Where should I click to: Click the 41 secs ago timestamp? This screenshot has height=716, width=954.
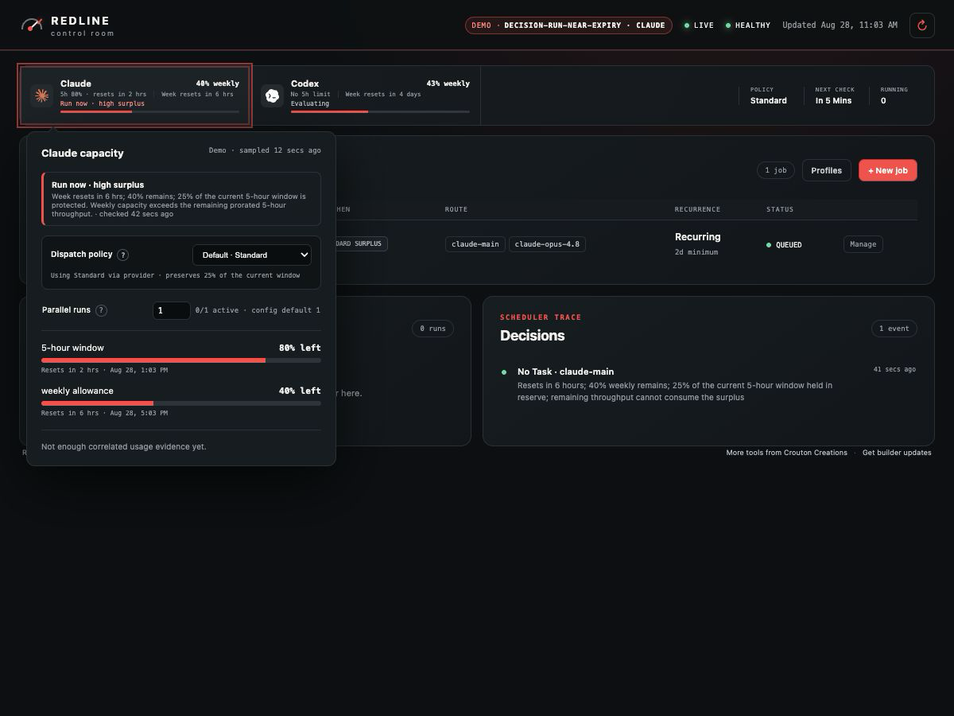pos(894,369)
